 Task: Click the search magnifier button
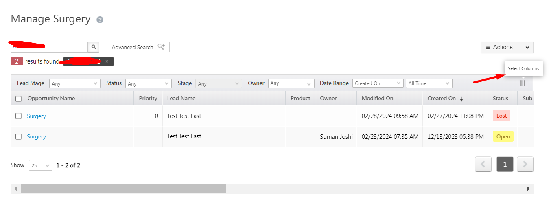pyautogui.click(x=94, y=47)
